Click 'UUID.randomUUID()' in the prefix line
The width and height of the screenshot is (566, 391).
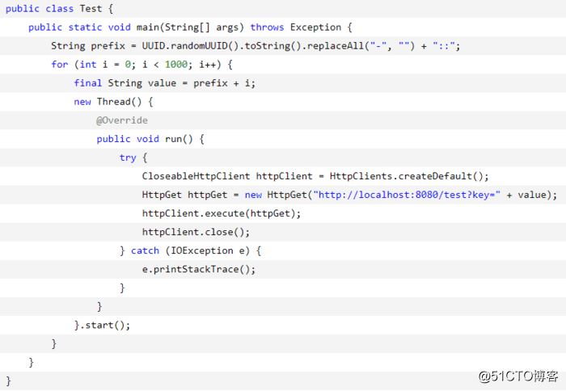[x=190, y=46]
